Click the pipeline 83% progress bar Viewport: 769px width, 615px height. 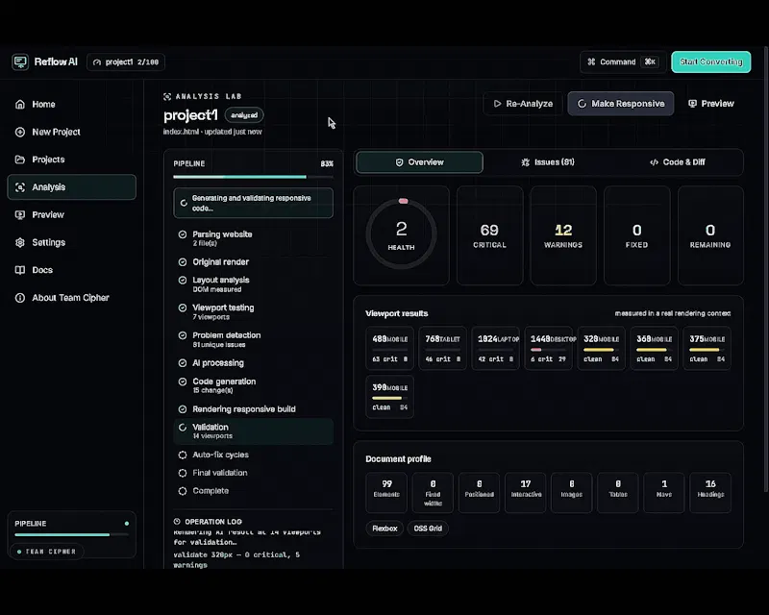[253, 177]
